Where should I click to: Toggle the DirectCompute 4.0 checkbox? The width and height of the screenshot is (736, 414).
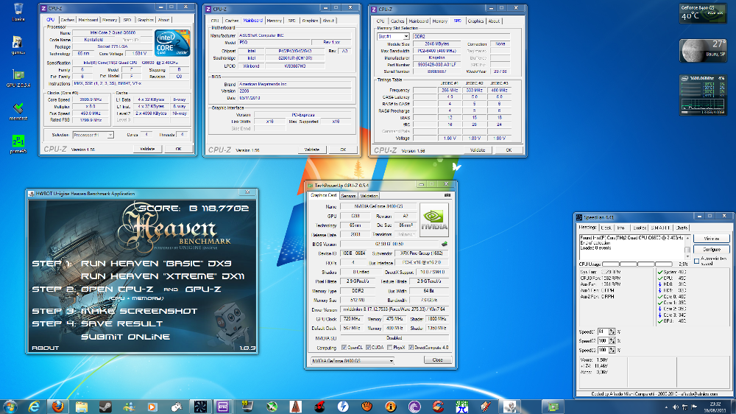411,348
